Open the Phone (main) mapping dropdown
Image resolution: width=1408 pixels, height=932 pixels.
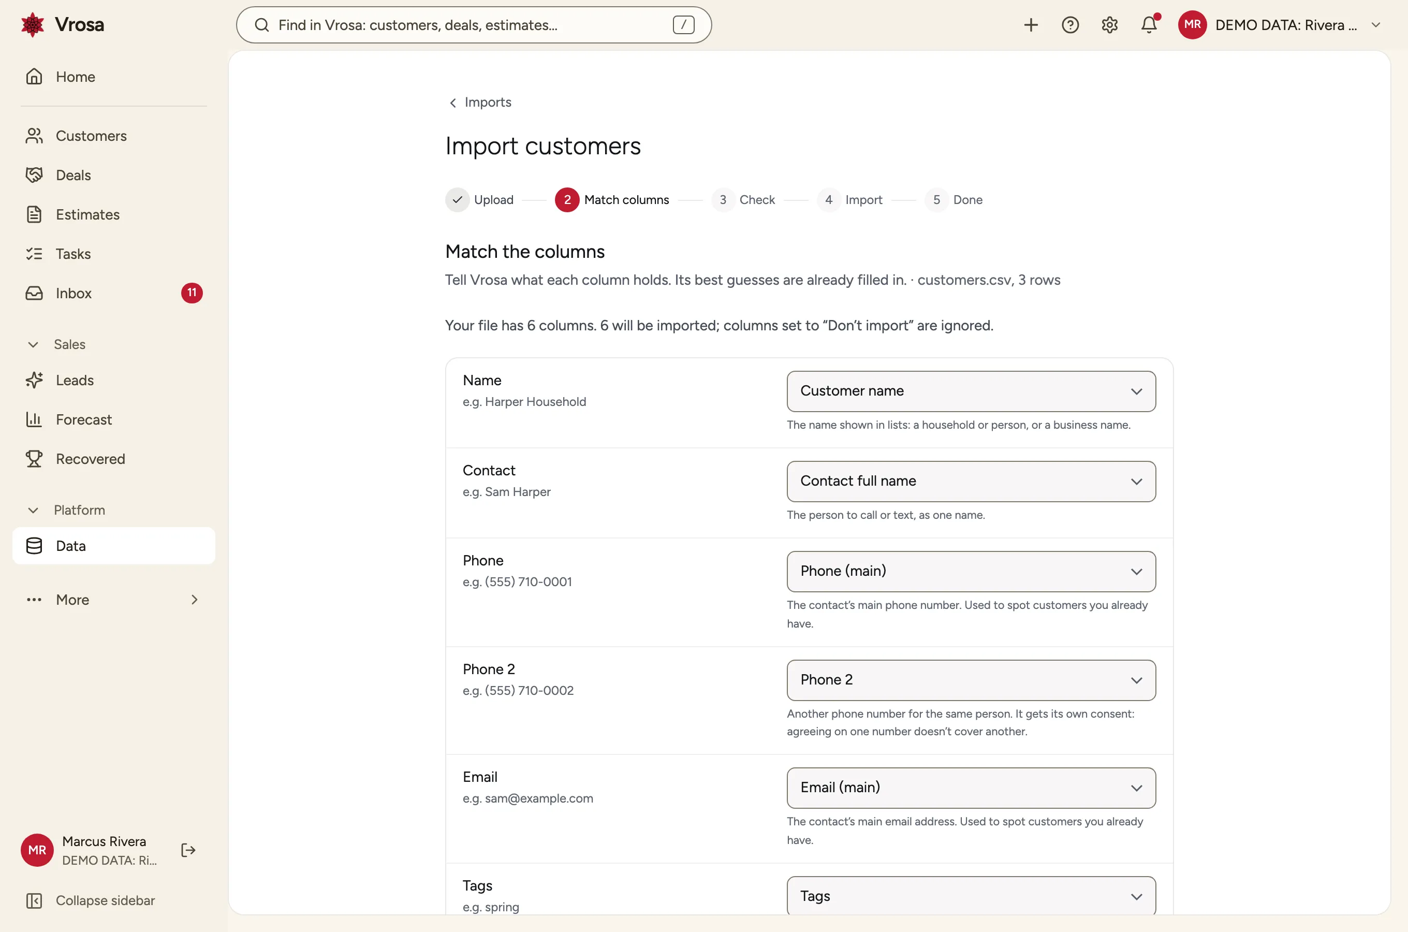(x=971, y=571)
